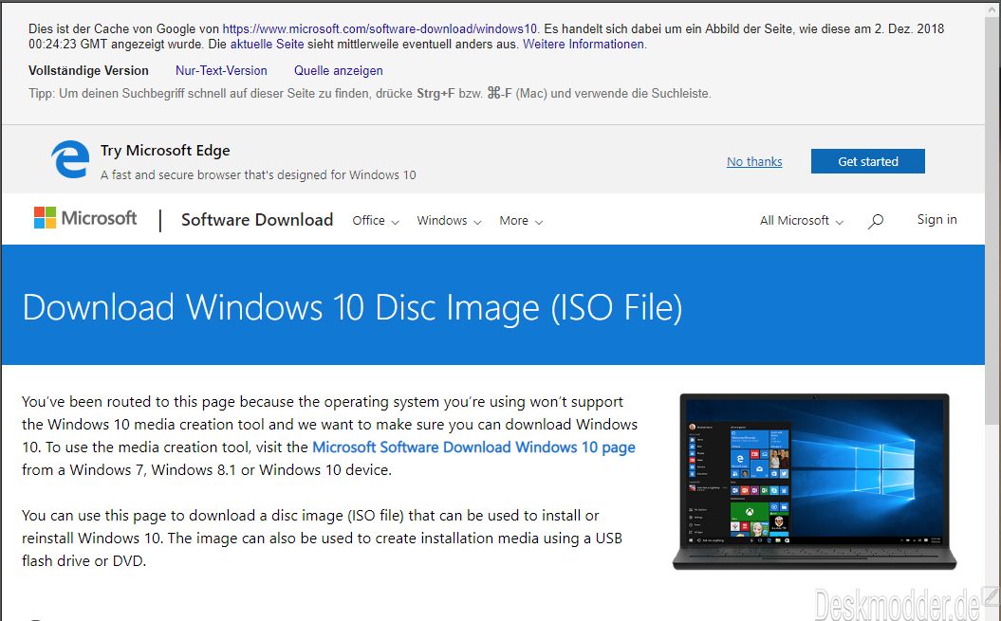
Task: Open the 'aktuelle Seite' link
Action: point(267,44)
